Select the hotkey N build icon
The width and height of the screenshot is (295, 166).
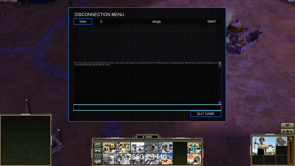pyautogui.click(x=152, y=159)
